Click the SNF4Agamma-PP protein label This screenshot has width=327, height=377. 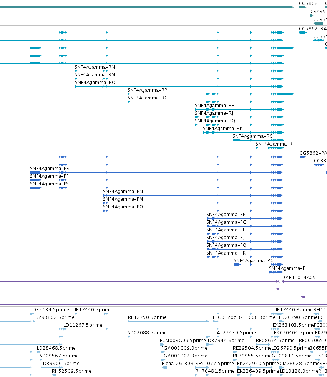coord(226,215)
